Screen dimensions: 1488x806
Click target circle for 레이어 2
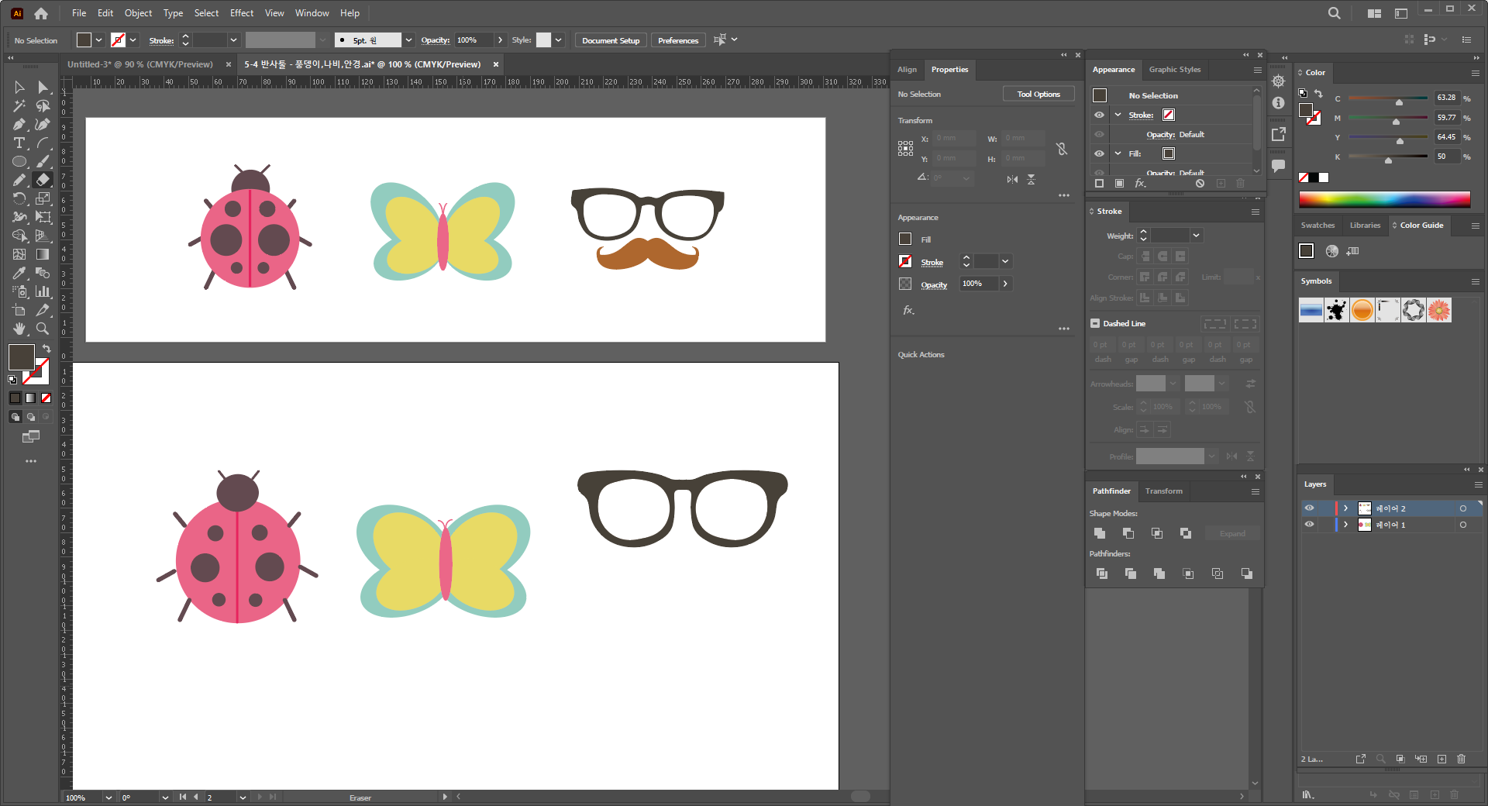(x=1463, y=508)
